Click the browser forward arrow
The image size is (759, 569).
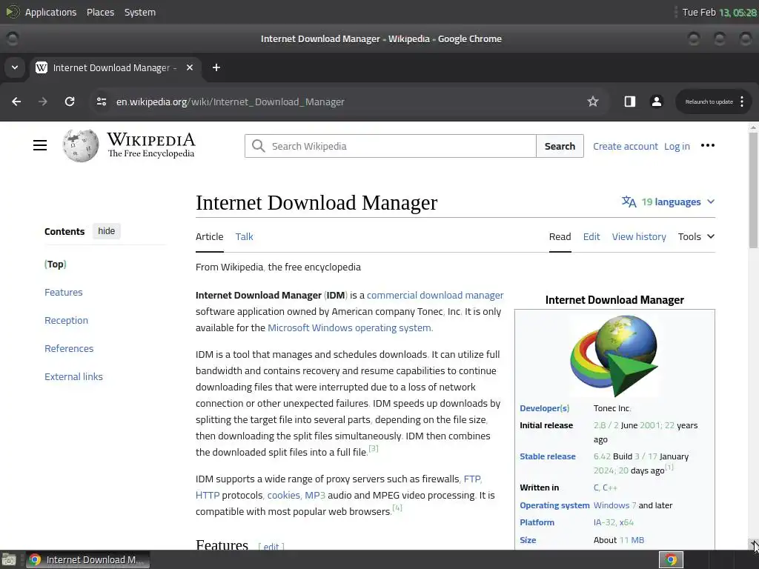click(x=43, y=102)
